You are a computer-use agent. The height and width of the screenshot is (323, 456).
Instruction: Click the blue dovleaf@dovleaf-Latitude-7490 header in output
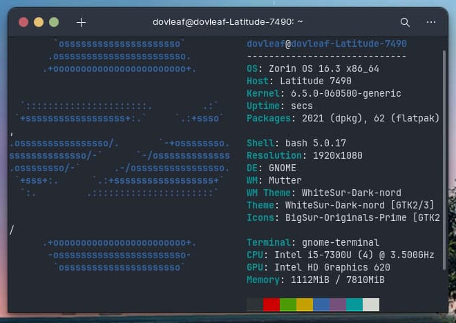pyautogui.click(x=327, y=44)
